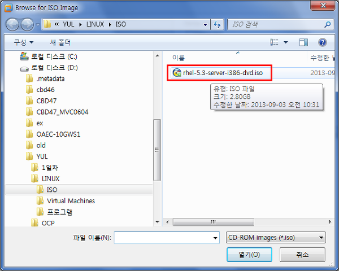Click 새 폴더 in the toolbar
The image size is (339, 271).
60,42
